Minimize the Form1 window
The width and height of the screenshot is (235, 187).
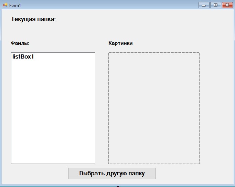pos(204,5)
